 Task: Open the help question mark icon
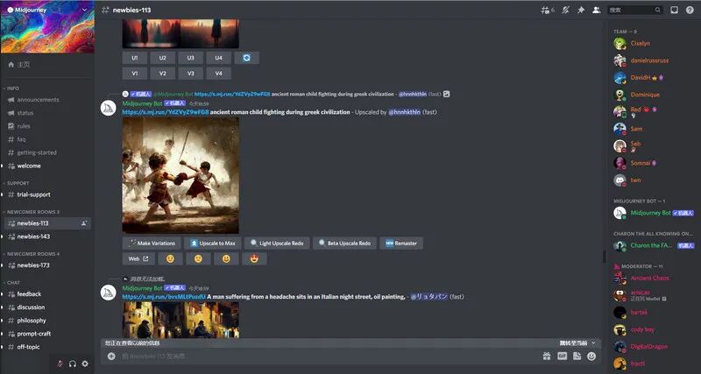[690, 10]
